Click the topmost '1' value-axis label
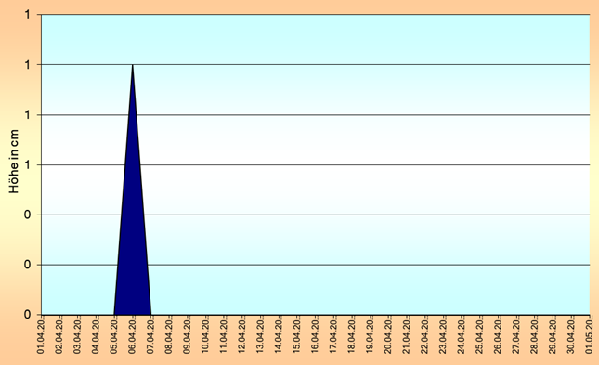 [x=27, y=15]
